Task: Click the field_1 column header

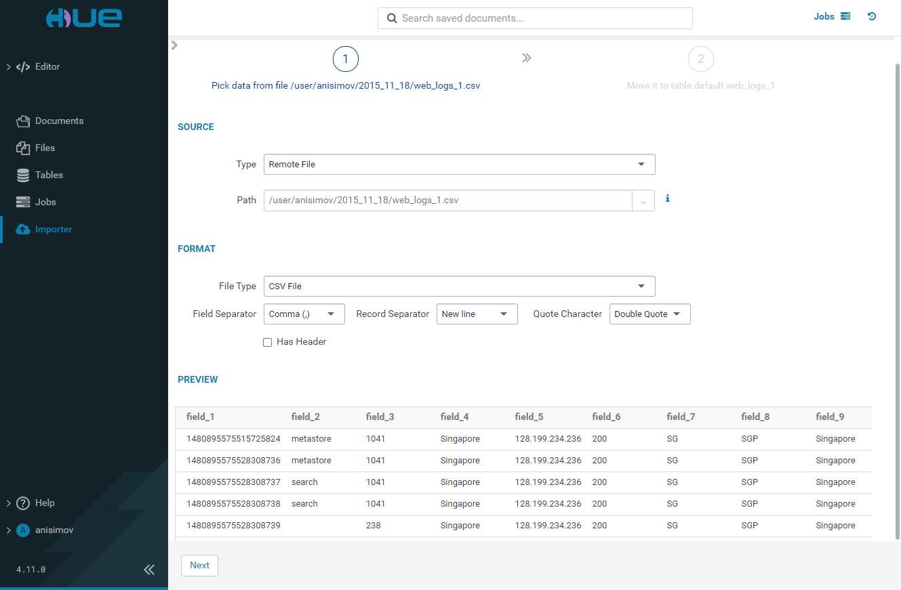Action: tap(201, 417)
